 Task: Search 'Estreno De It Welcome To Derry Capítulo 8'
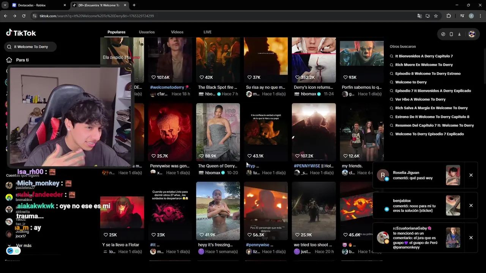tap(432, 117)
